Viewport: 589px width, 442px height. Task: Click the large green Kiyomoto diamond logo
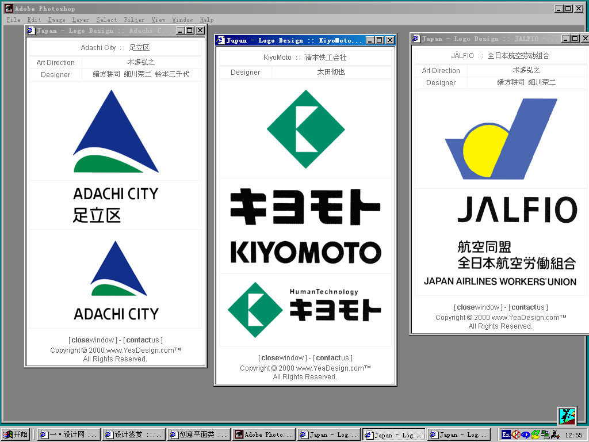click(306, 129)
